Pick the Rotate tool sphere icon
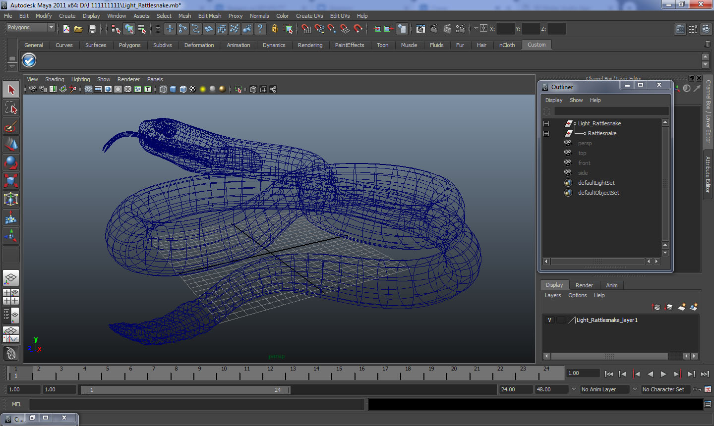Screen dimensions: 714x426 [11, 162]
